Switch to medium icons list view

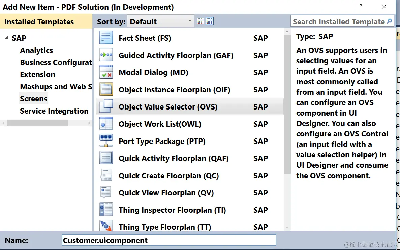[210, 21]
